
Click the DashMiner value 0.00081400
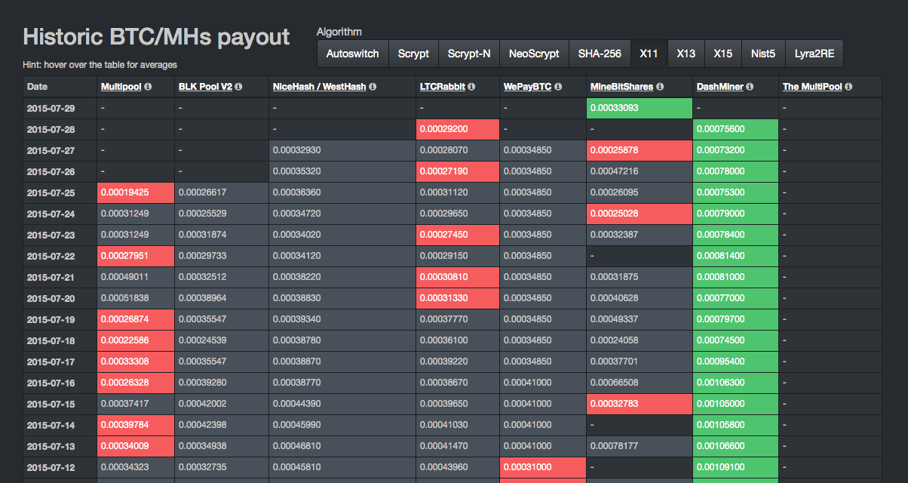pos(736,256)
